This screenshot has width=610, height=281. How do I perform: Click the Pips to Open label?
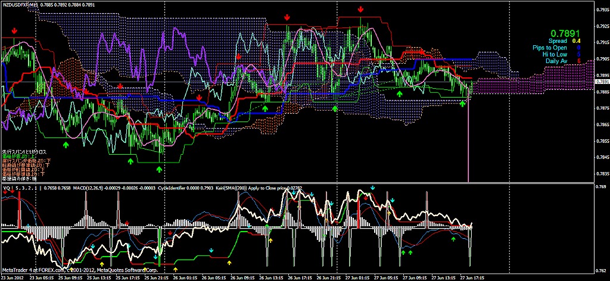pyautogui.click(x=550, y=47)
